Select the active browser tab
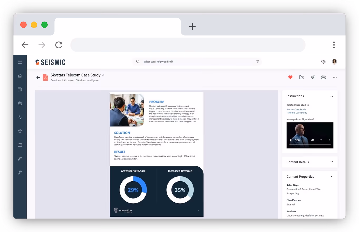359x232 pixels. [117, 27]
